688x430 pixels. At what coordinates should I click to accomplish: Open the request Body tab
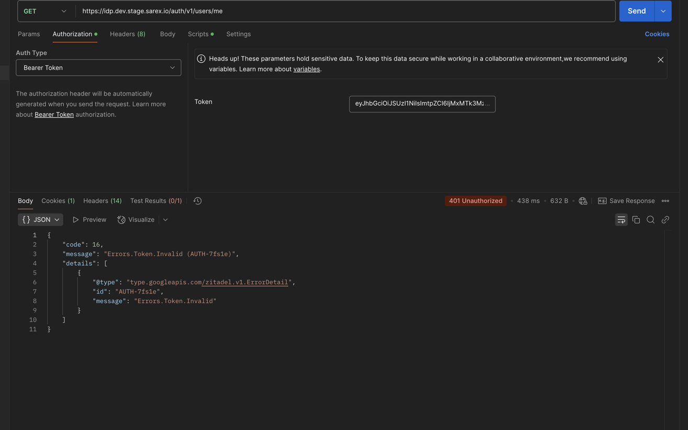coord(167,34)
